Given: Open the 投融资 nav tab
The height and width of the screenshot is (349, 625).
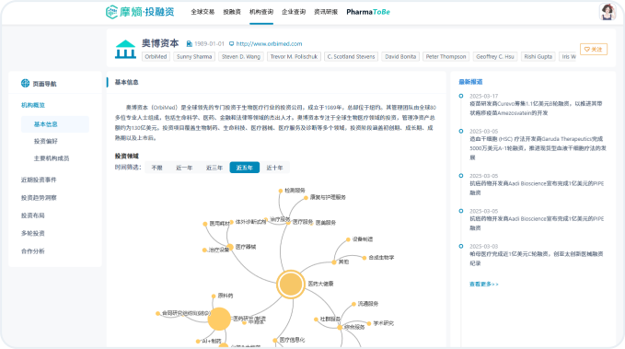Looking at the screenshot, I should pyautogui.click(x=232, y=12).
